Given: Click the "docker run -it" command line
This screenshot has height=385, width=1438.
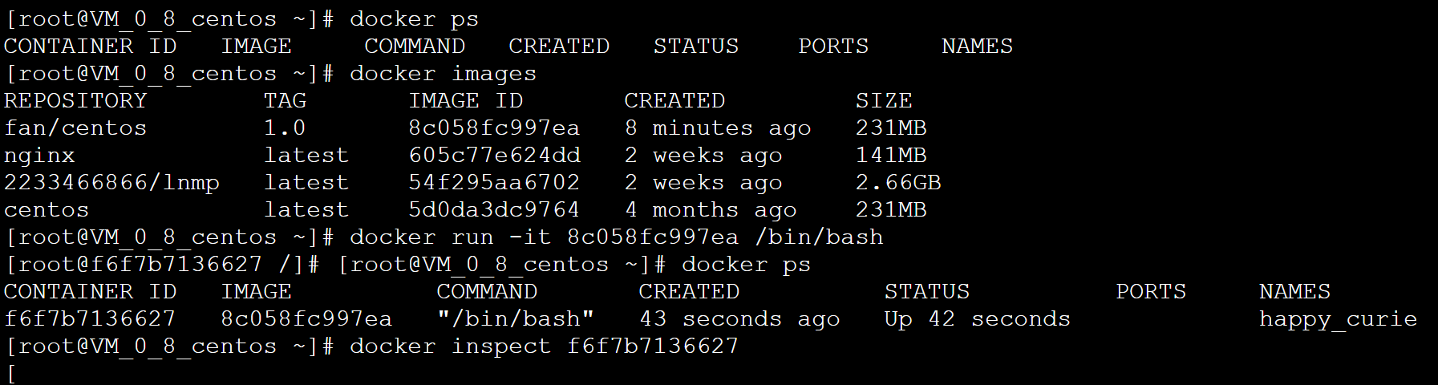Looking at the screenshot, I should (x=616, y=237).
